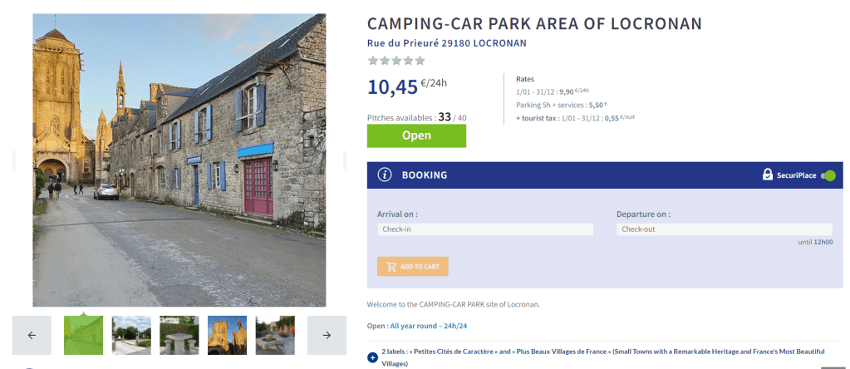Click the star rating row
The width and height of the screenshot is (850, 369).
(x=396, y=61)
